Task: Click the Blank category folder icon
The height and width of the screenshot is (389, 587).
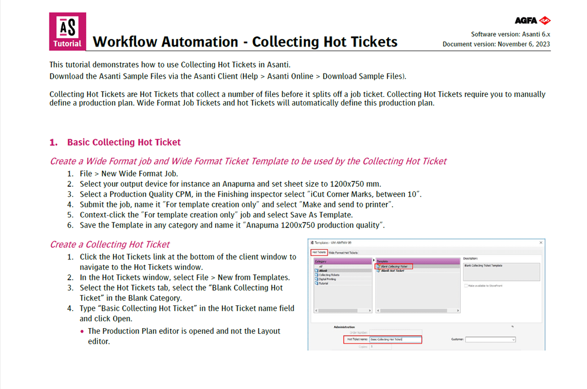Action: (316, 270)
